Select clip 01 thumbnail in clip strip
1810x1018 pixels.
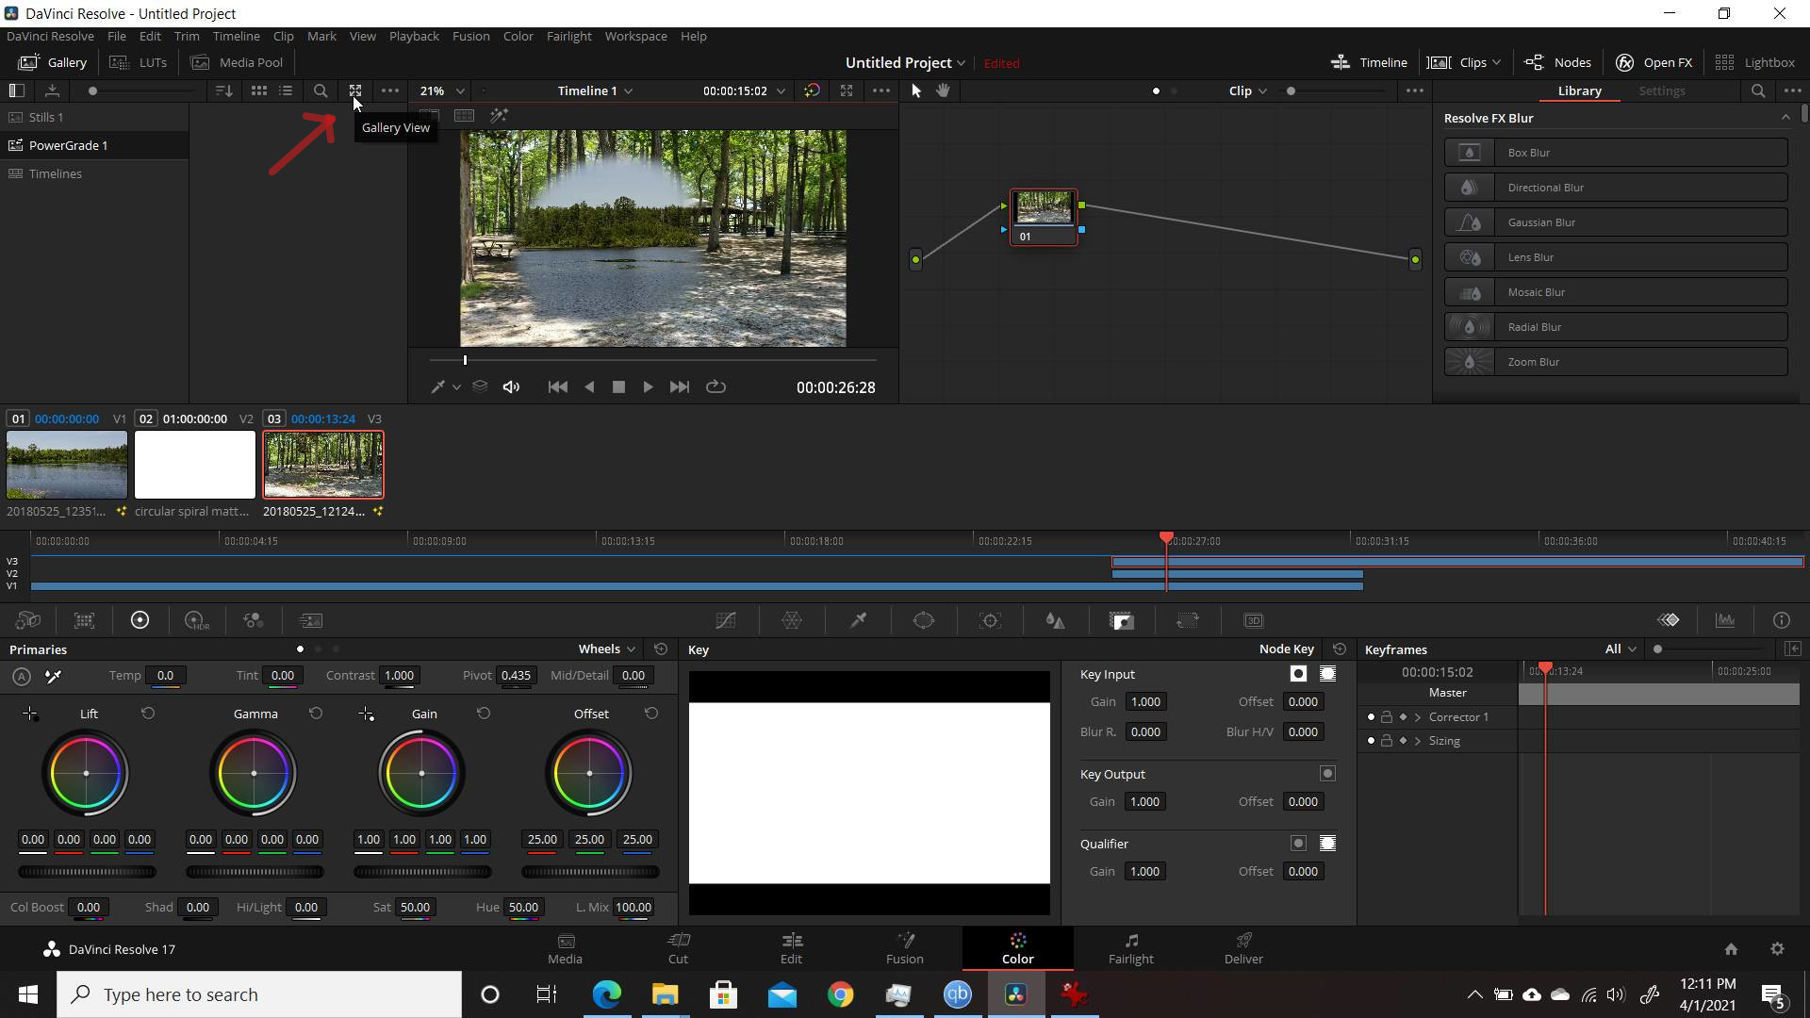67,465
